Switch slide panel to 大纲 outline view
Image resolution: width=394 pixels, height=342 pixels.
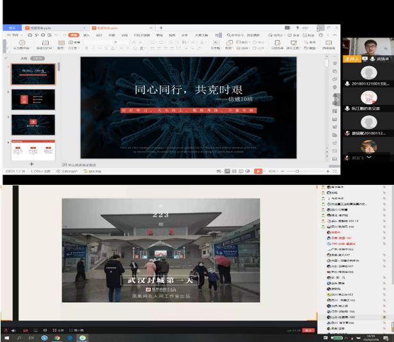coord(22,58)
